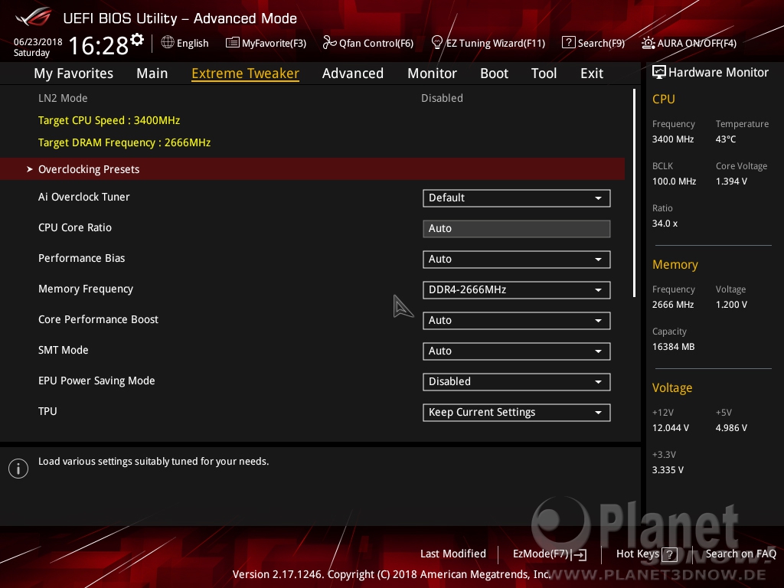Click the EzMode exit arrow icon
Screen dimensions: 784x588
[x=579, y=554]
